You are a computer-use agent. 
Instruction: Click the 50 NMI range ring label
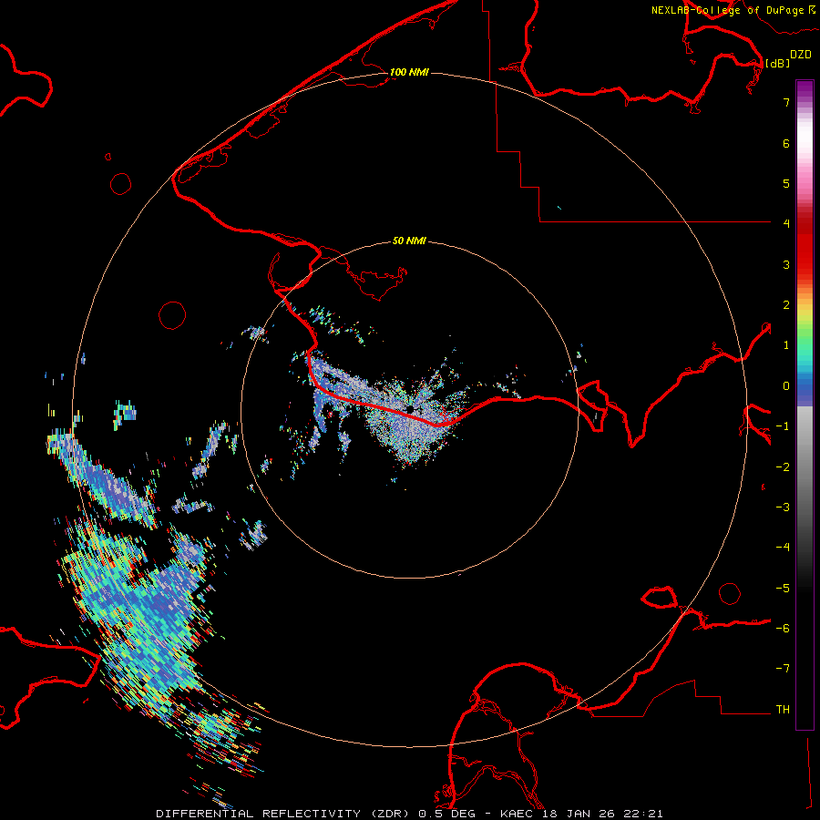click(x=409, y=241)
